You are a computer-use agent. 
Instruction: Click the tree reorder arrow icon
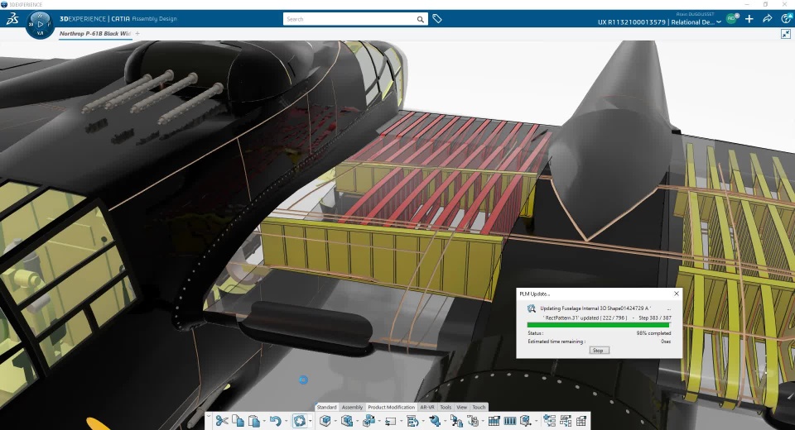566,420
